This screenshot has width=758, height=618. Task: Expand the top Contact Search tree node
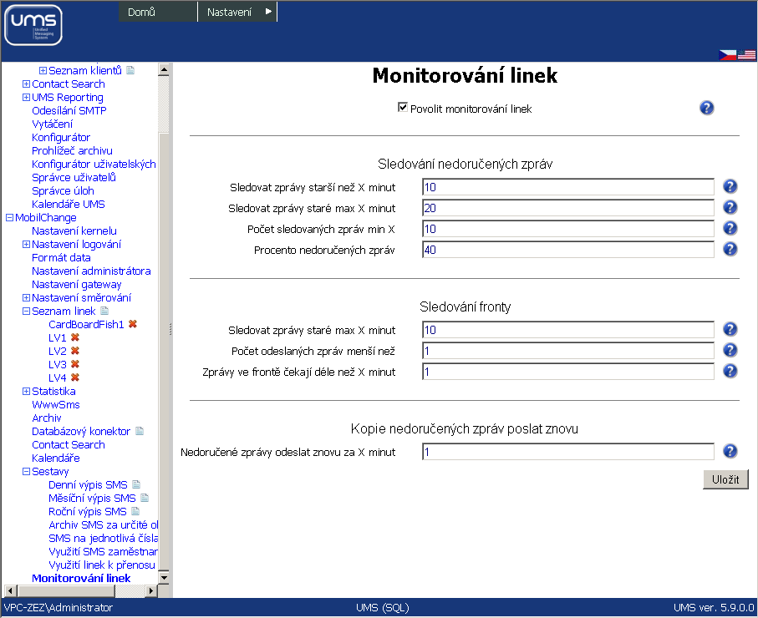tap(26, 84)
